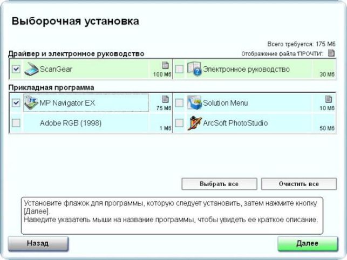Proceed with the green 'Далее' button
Image resolution: width=347 pixels, height=260 pixels.
308,243
